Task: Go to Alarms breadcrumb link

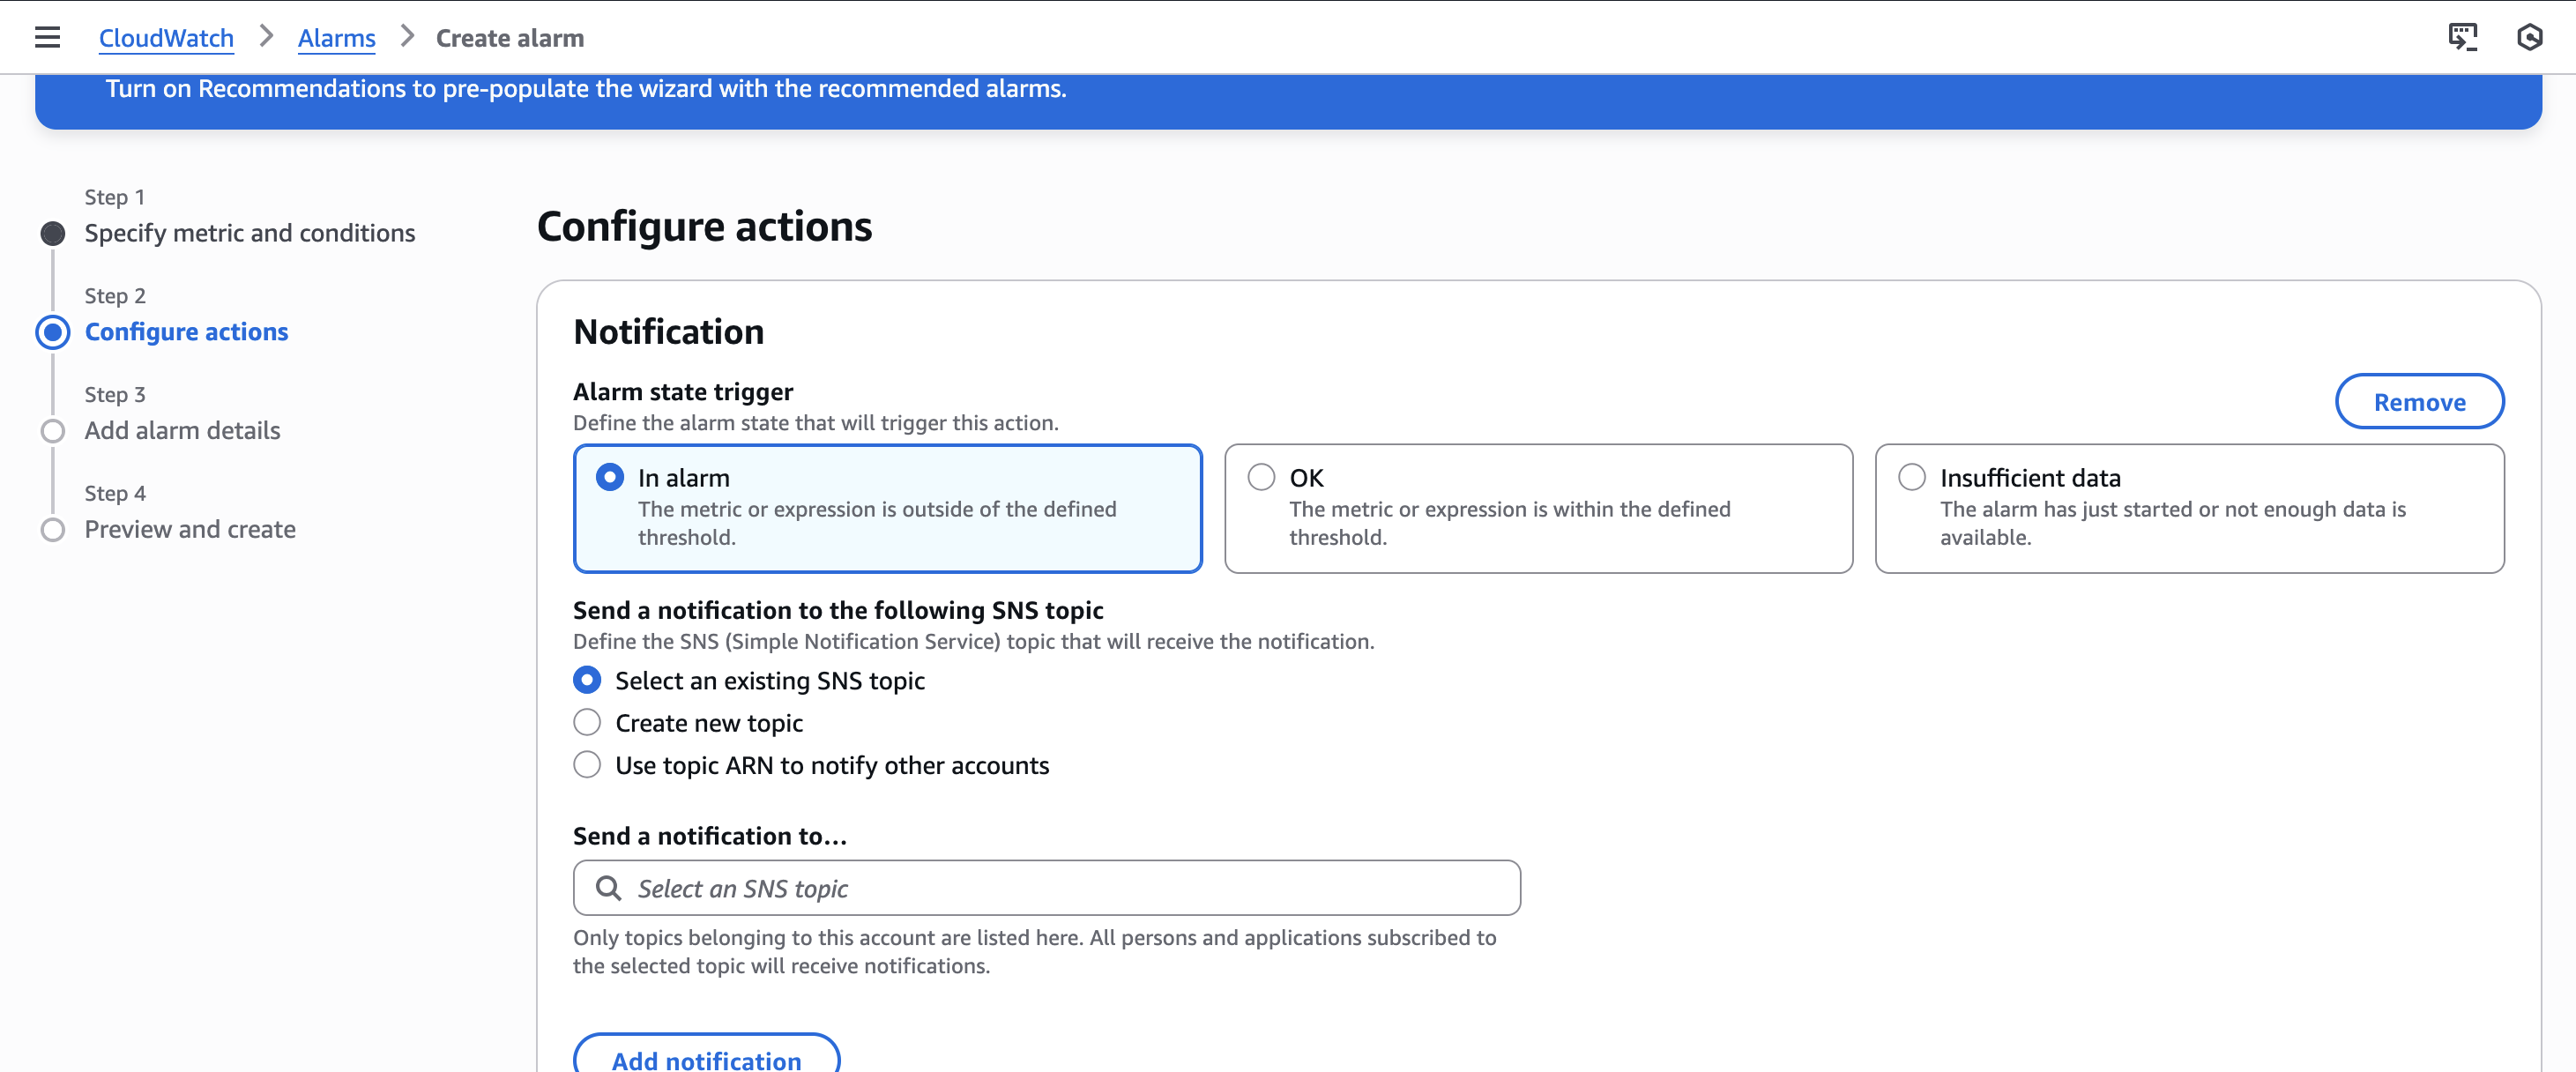Action: point(336,38)
